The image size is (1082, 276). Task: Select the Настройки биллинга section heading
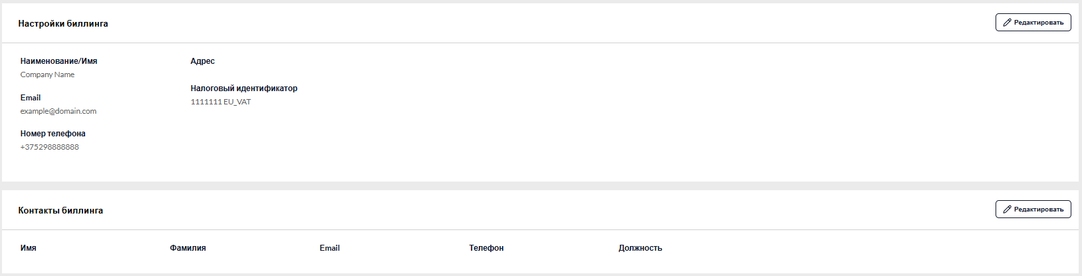63,23
